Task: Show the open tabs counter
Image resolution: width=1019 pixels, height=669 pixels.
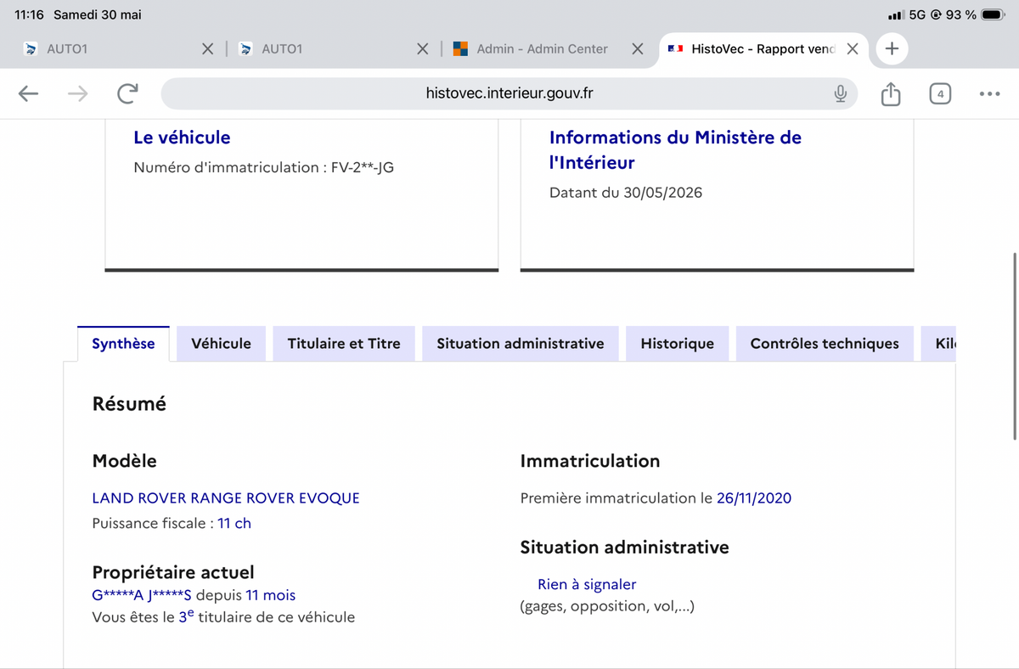Action: [940, 93]
